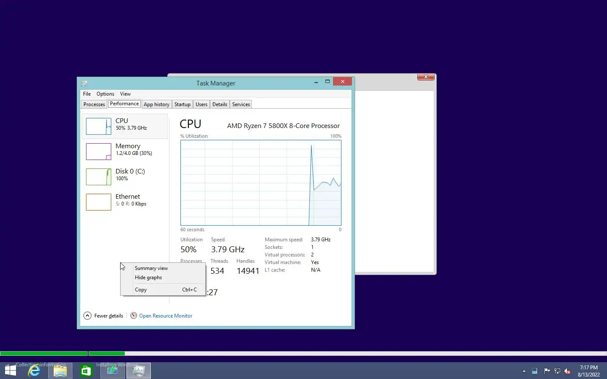Open the Windows Start button
The image size is (607, 379).
10,371
